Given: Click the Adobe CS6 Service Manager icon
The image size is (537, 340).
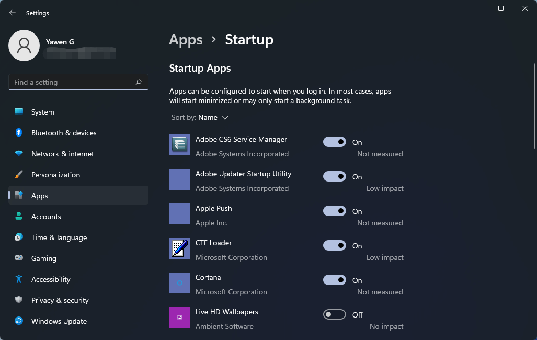Looking at the screenshot, I should 180,145.
